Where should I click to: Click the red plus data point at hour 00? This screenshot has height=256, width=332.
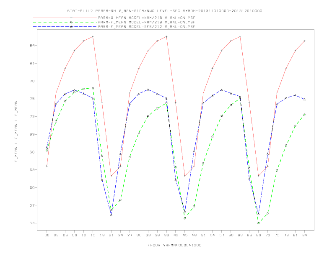[x=47, y=166]
